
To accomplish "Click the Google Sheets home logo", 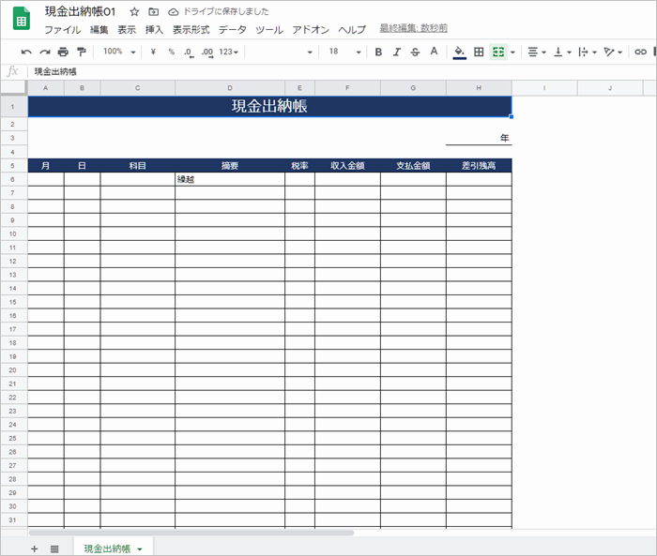I will pos(21,20).
